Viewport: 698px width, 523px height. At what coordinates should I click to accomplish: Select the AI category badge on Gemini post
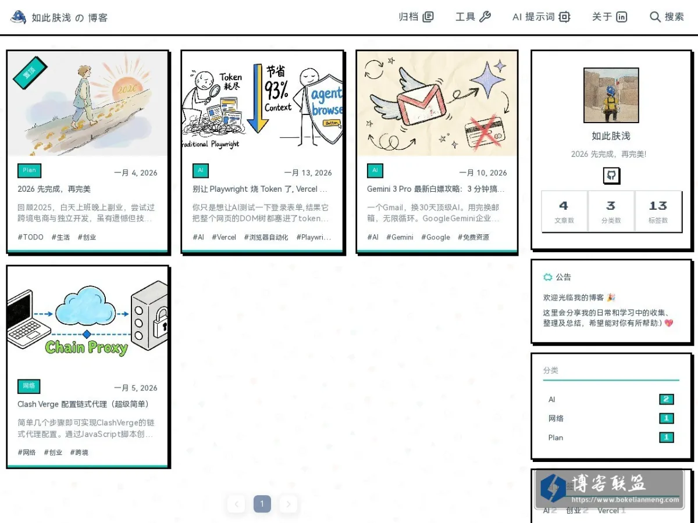click(x=375, y=170)
